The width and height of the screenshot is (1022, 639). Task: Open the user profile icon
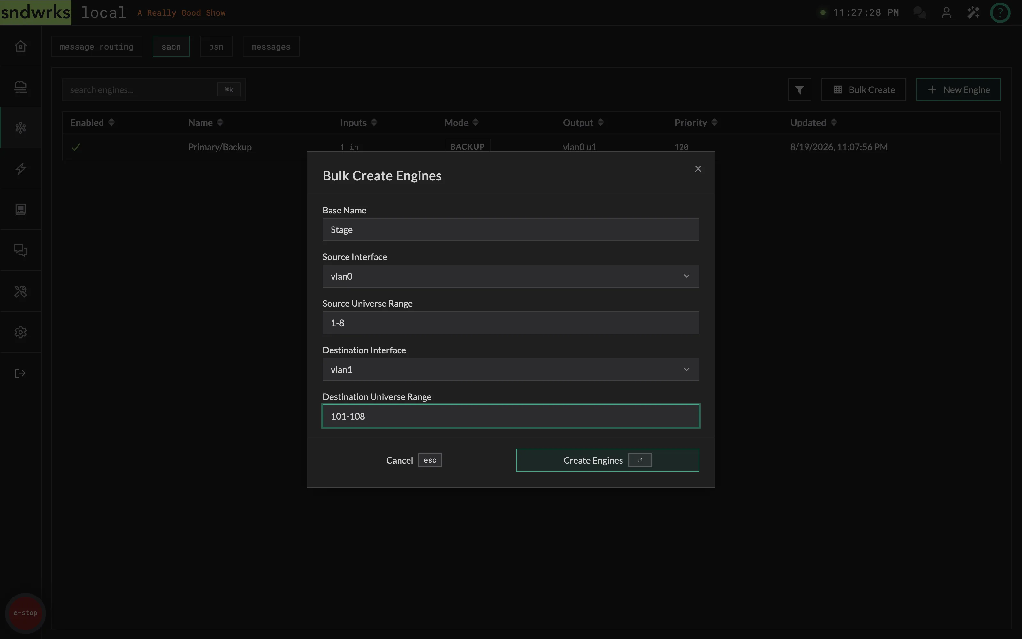point(946,12)
